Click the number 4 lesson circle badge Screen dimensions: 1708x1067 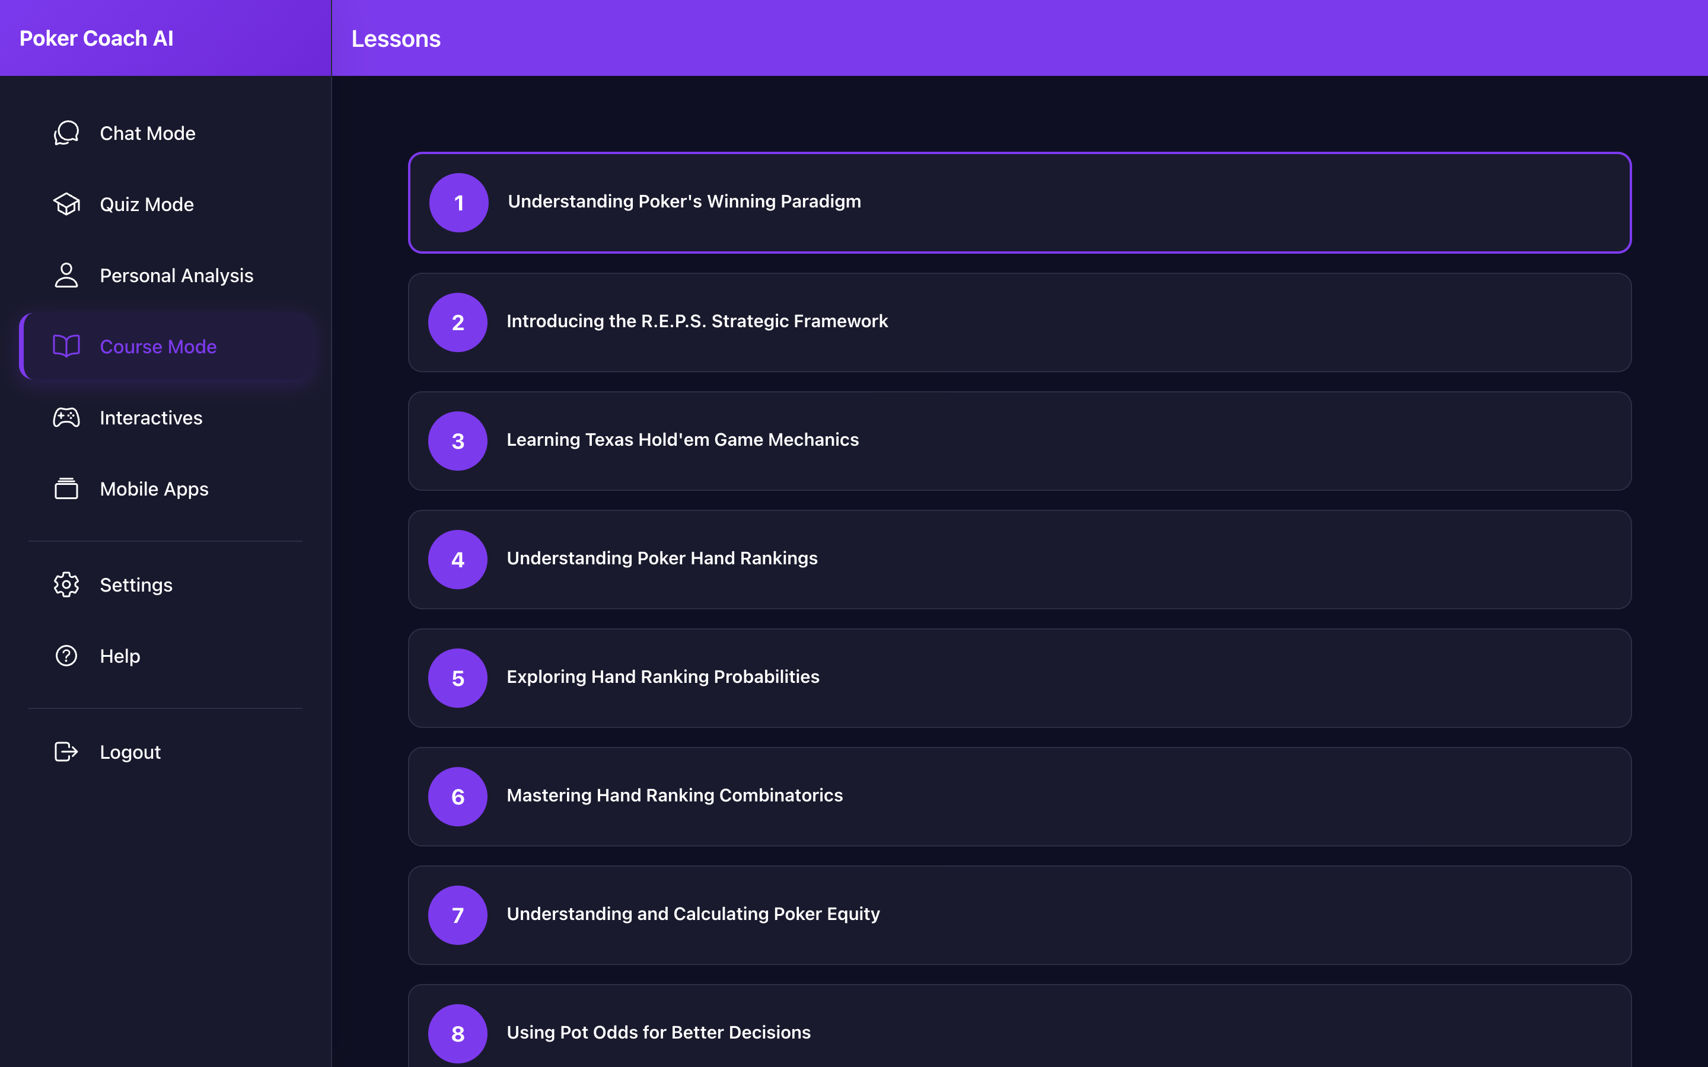[x=458, y=560]
